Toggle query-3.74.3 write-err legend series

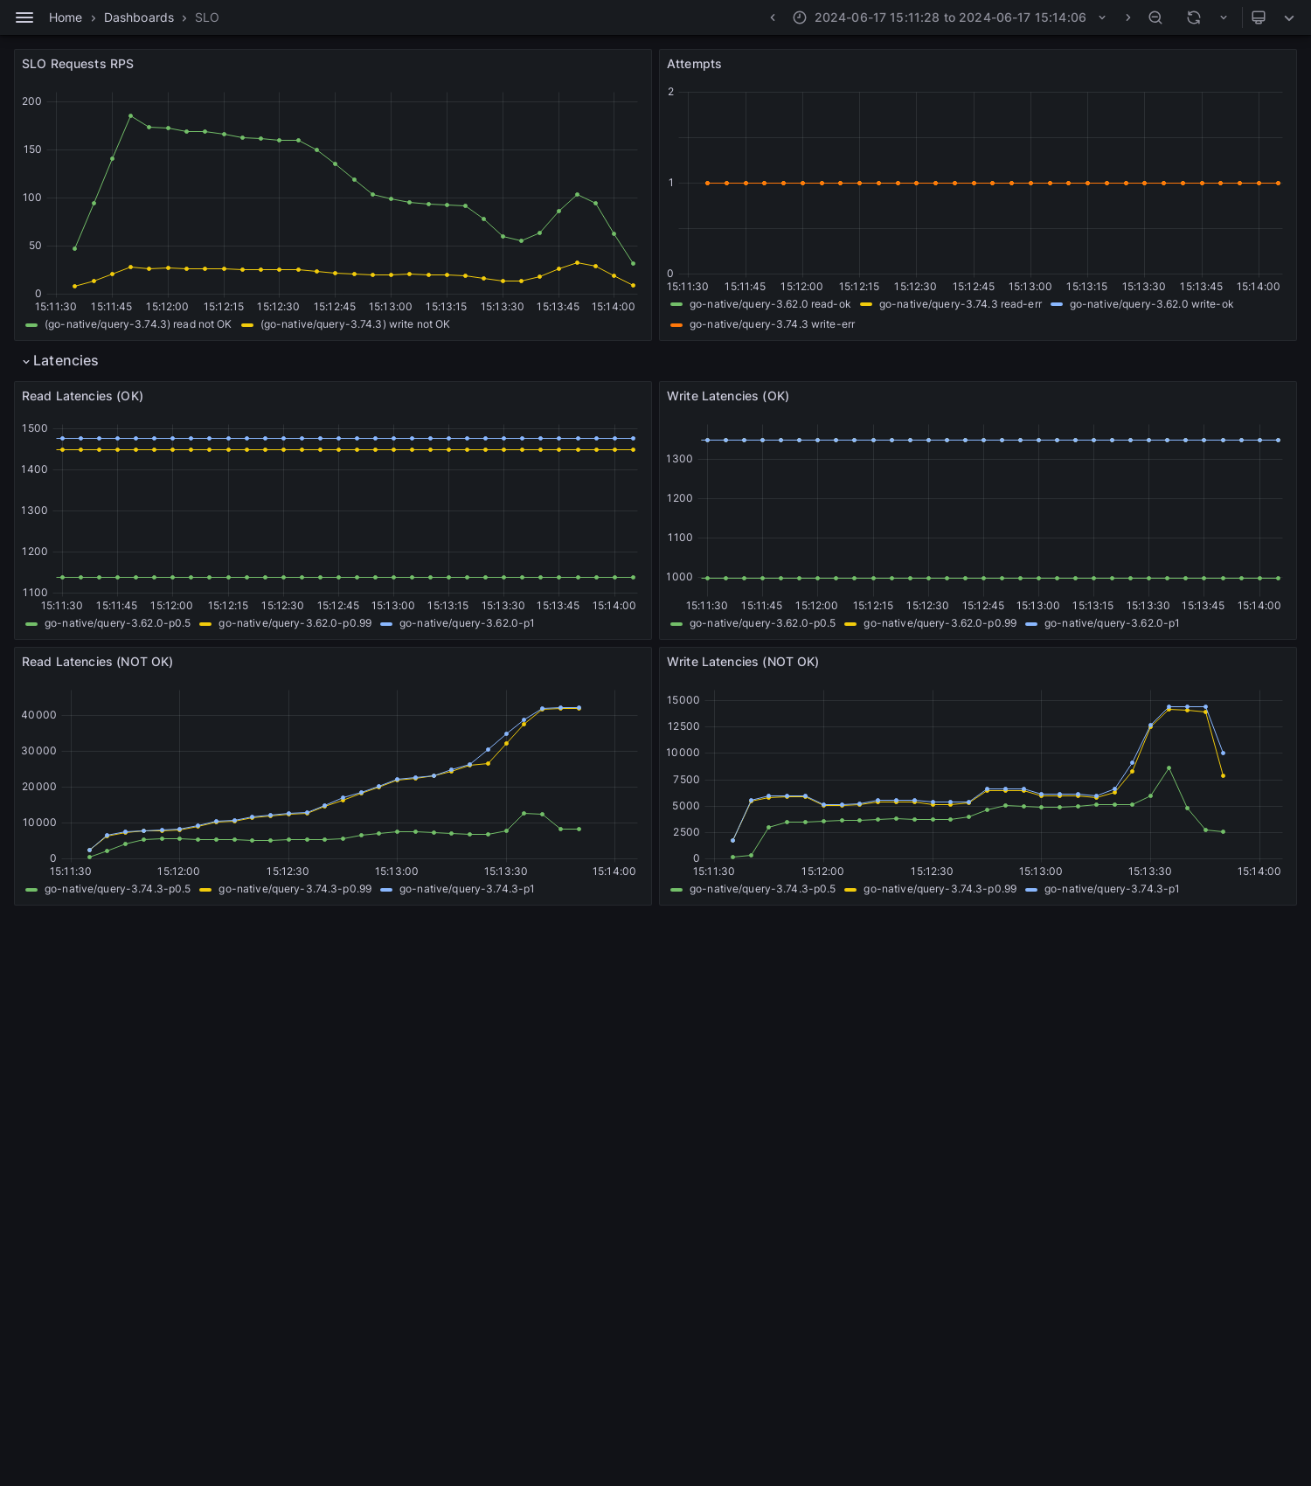coord(772,324)
